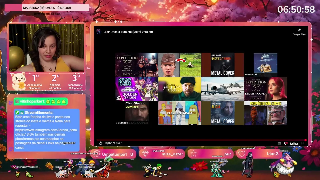
Task: Open Une Vie à T'aimer Metal Cover thumbnail
Action: (223, 65)
